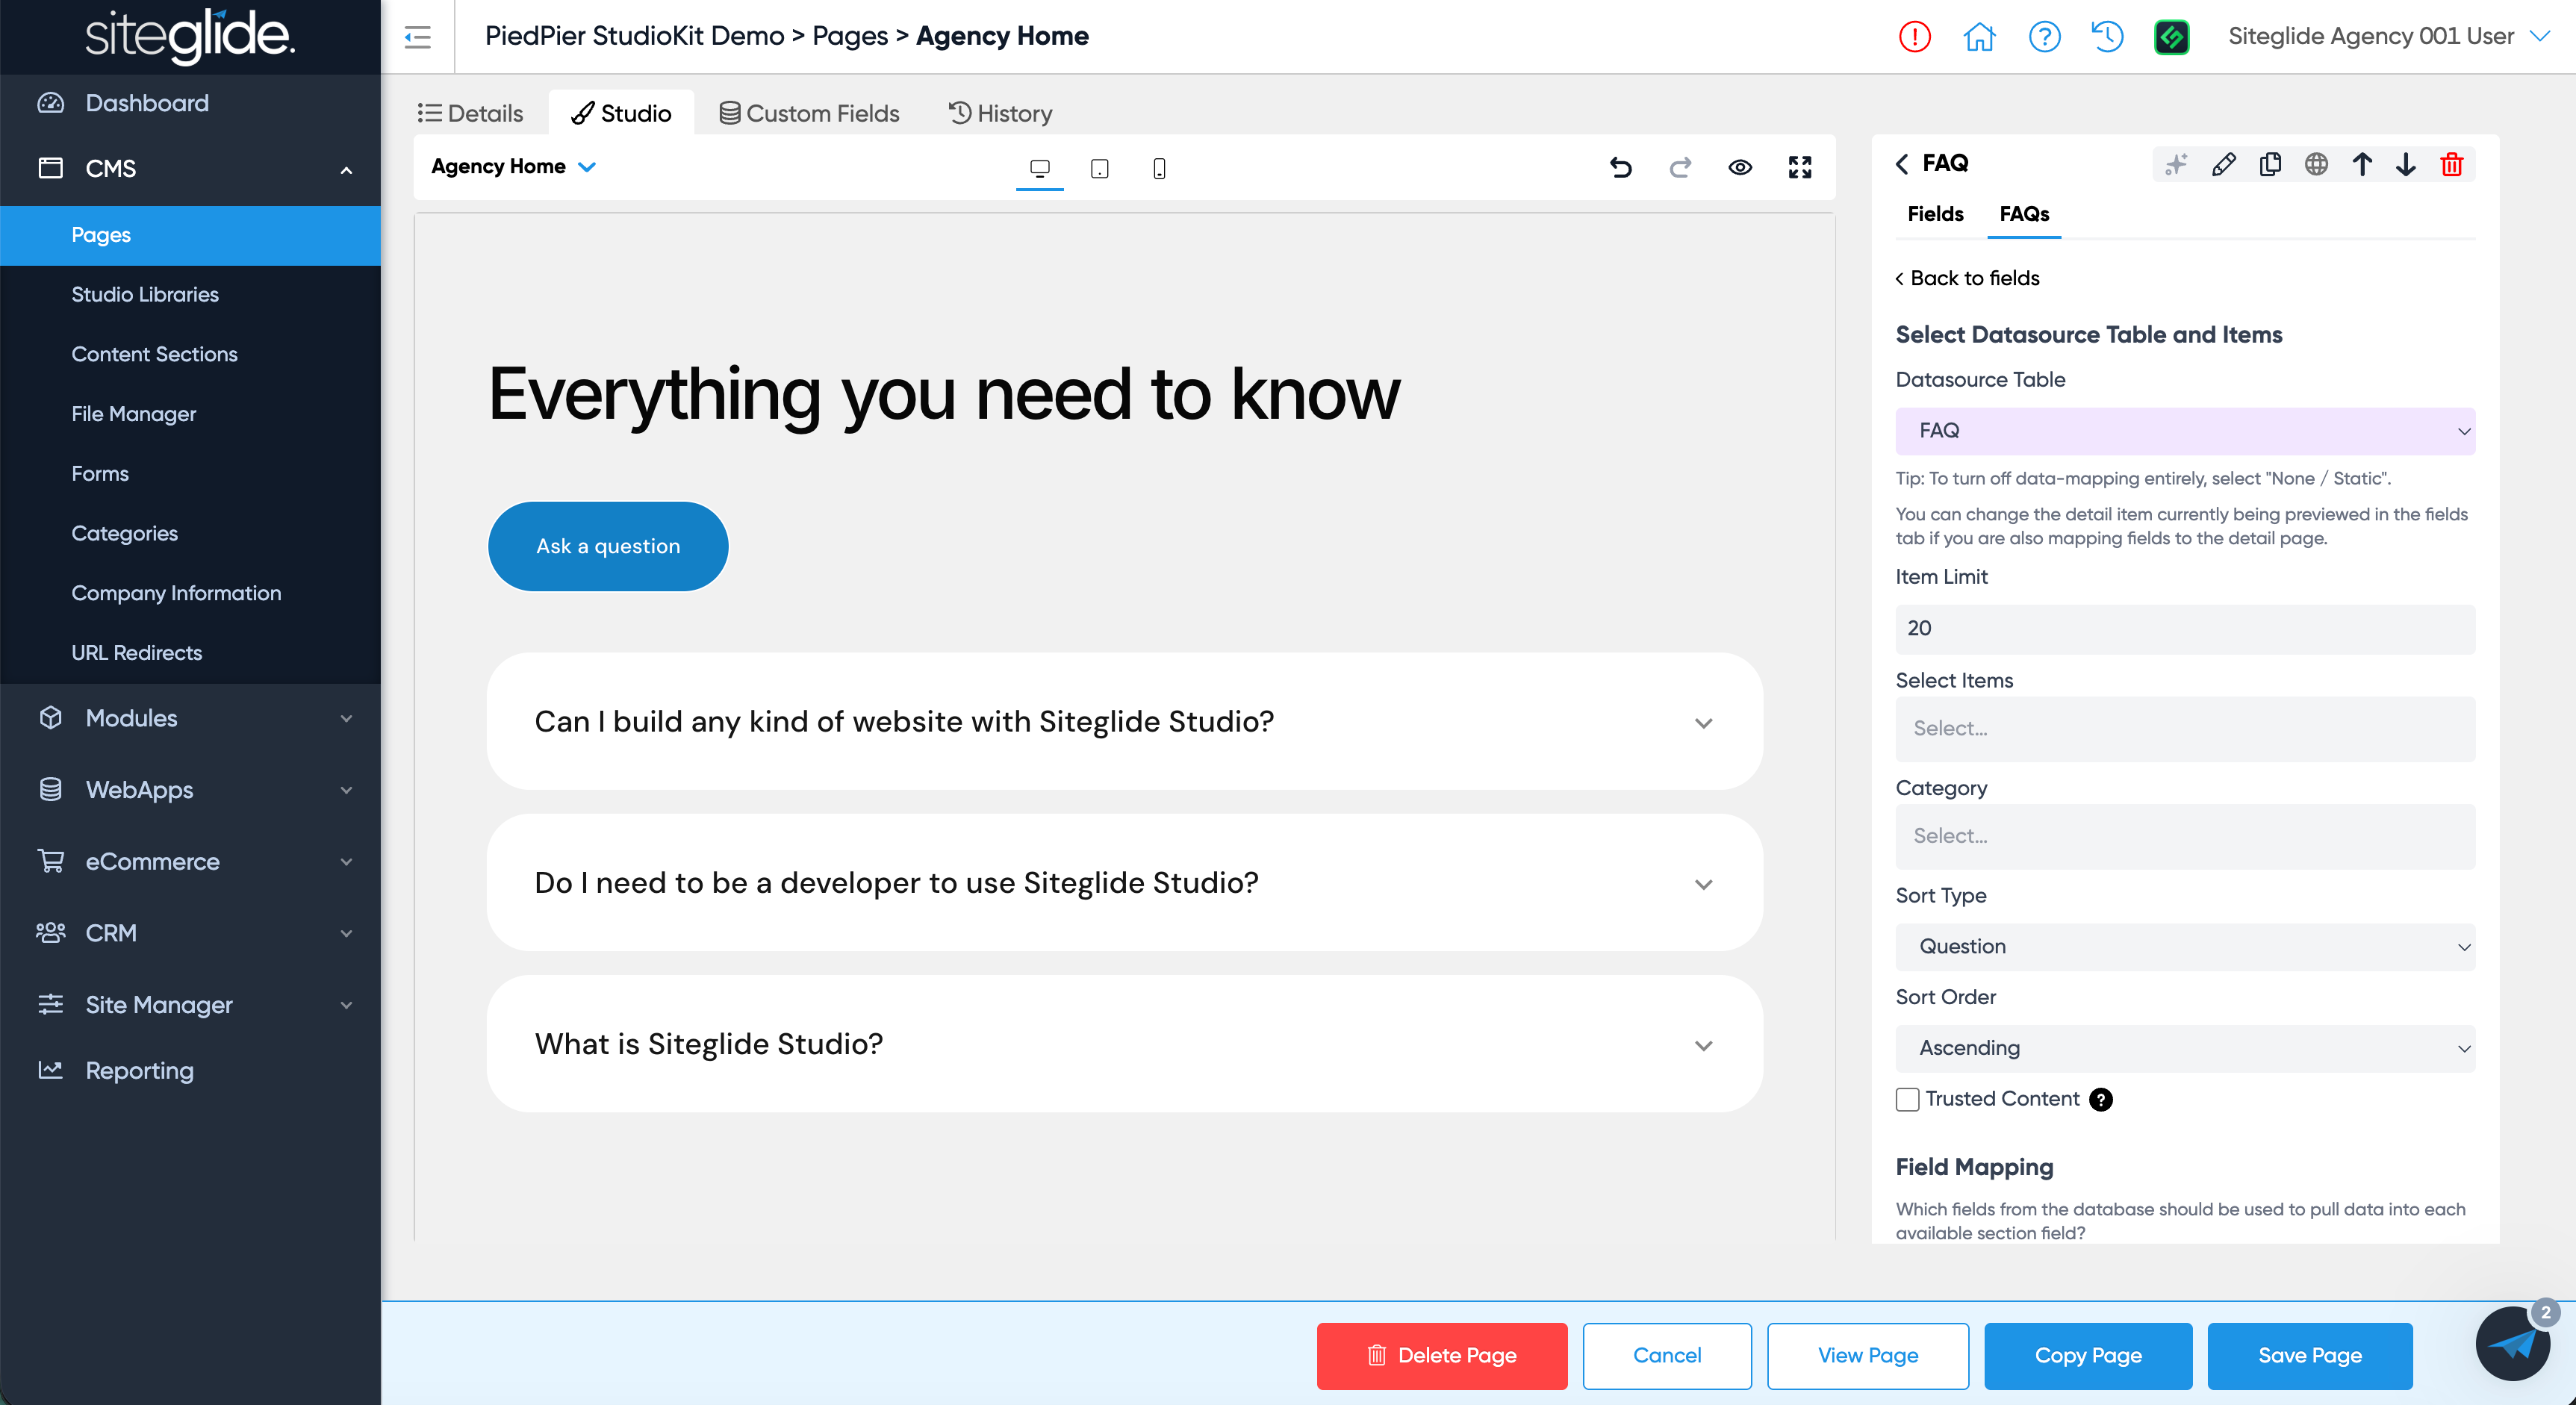Undo the last Studio change

tap(1621, 167)
